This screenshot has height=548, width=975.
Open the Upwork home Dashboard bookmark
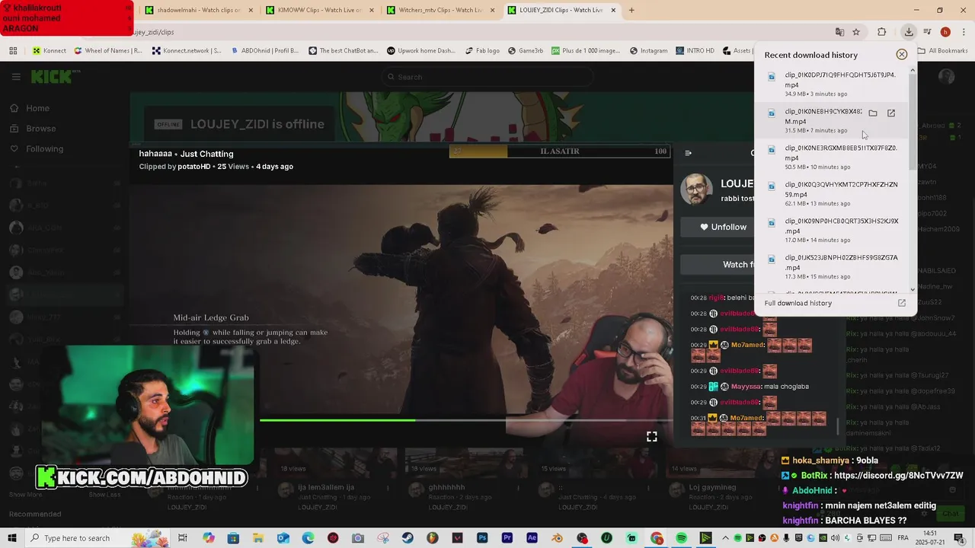(x=421, y=51)
